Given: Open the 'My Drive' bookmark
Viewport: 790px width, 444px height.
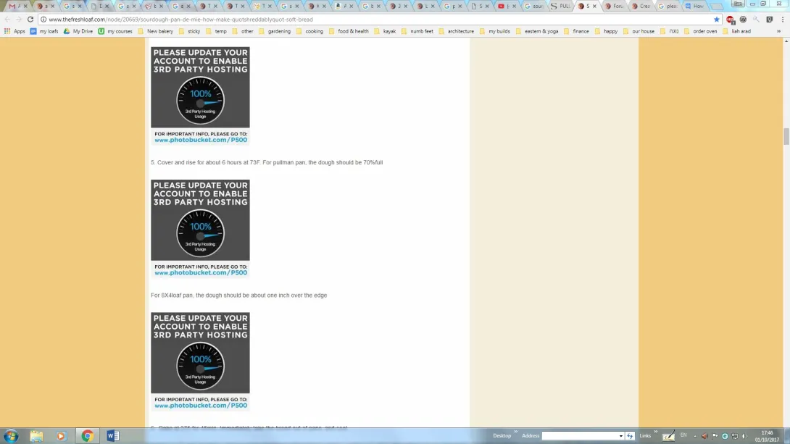Looking at the screenshot, I should (78, 31).
